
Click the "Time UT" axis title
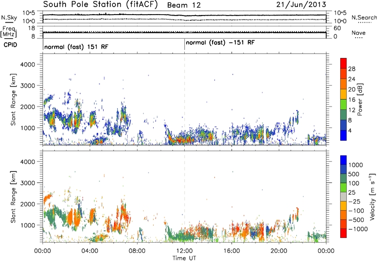(184, 258)
